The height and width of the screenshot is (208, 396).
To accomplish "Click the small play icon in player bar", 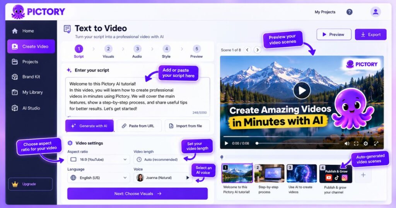I will pyautogui.click(x=226, y=143).
